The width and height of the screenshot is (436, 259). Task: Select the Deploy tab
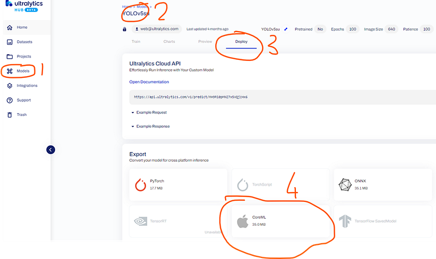241,42
